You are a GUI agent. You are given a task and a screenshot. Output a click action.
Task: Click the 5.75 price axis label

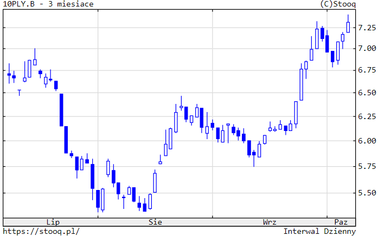(x=367, y=166)
